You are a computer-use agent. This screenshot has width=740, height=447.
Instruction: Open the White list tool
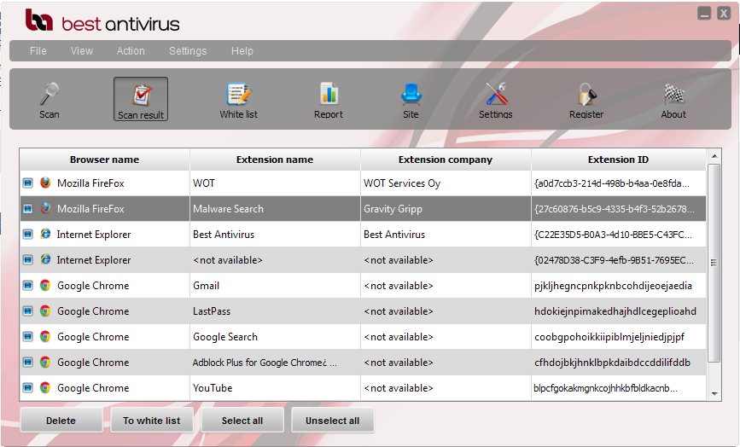(238, 100)
